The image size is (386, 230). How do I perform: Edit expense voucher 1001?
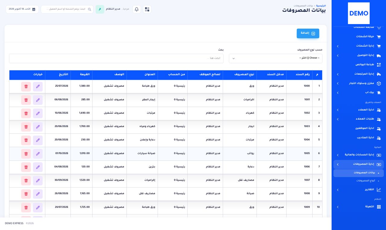point(38,100)
